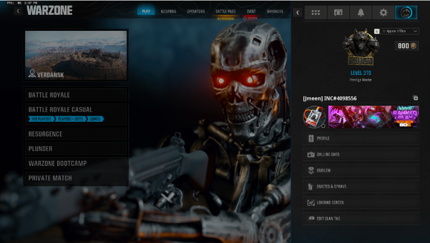
Task: Open the Profile option
Action: 360,138
